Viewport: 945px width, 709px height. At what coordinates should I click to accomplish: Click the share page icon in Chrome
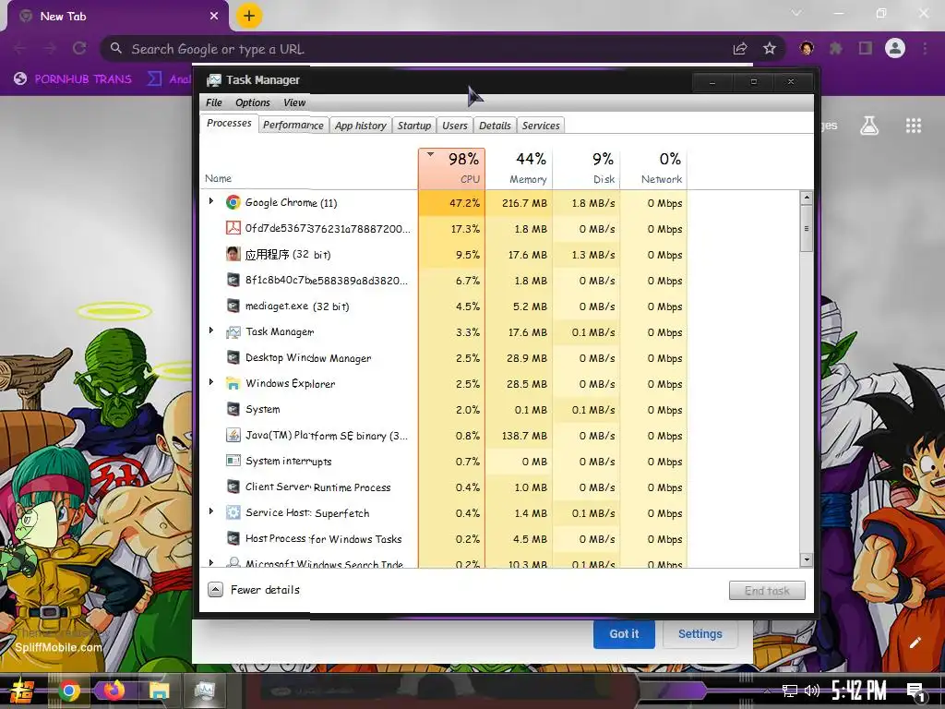tap(740, 49)
